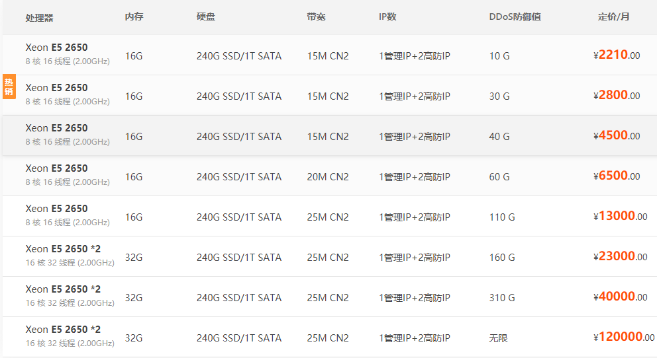Click 20M CN2 bandwidth cell

tap(328, 177)
